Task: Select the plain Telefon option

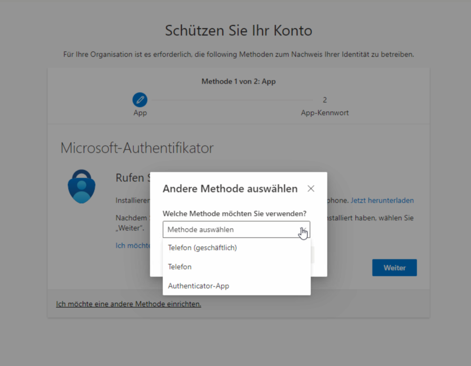Action: [236, 267]
